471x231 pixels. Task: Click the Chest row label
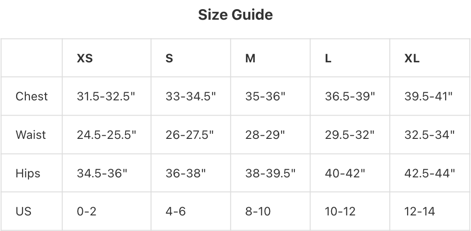(32, 96)
